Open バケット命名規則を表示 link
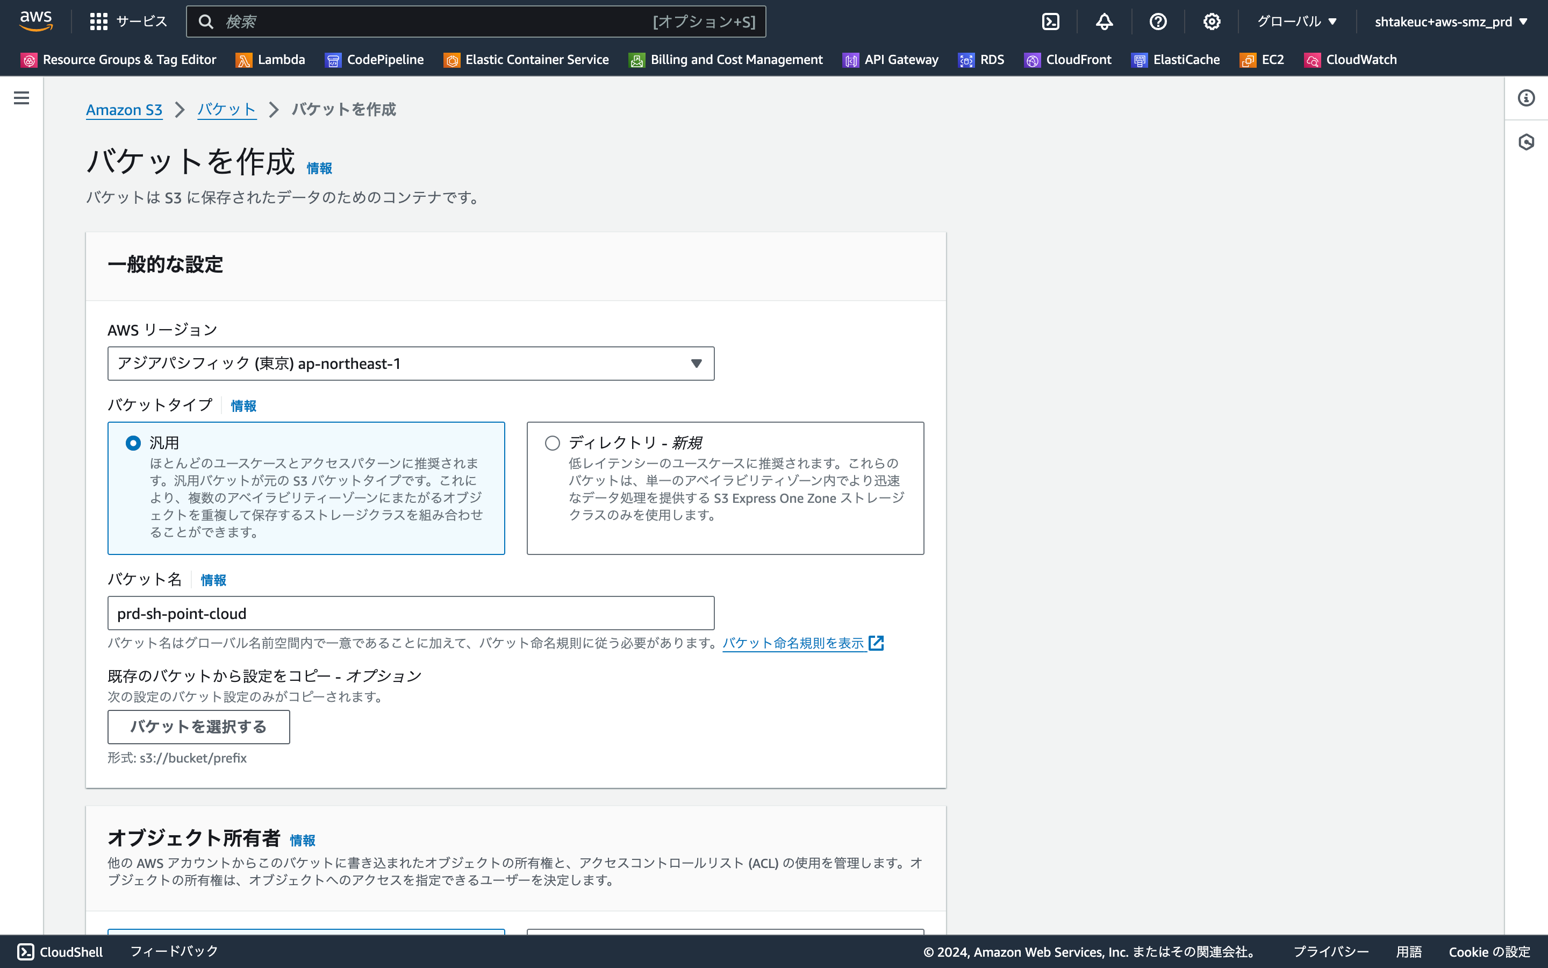Screen dimensions: 1548x968 (x=793, y=643)
